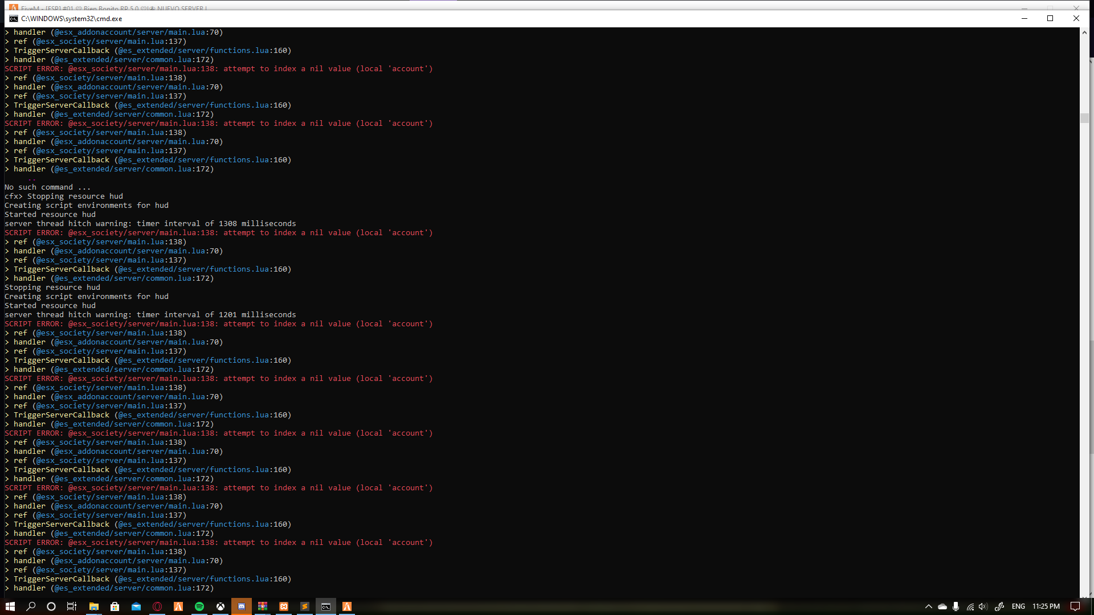This screenshot has height=615, width=1094.
Task: Open Spotify from the taskbar
Action: (x=199, y=606)
